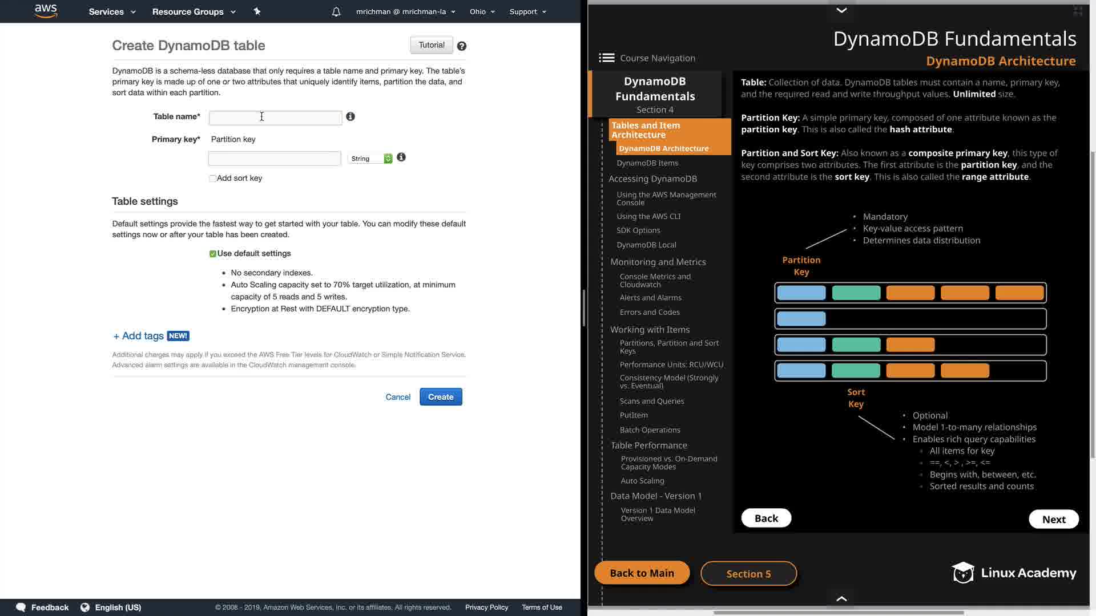Screen dimensions: 1096x616
Task: Click the globe language icon in footer
Action: pos(85,607)
